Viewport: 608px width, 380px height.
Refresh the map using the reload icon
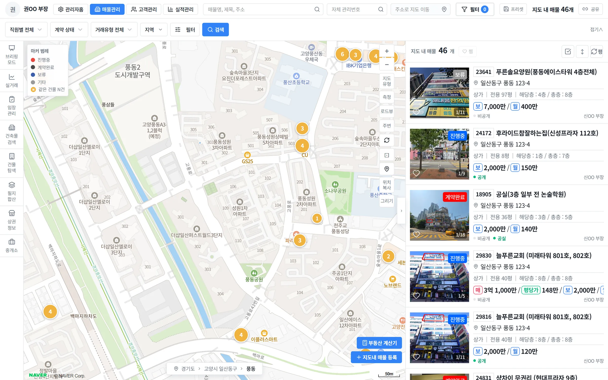[x=387, y=140]
